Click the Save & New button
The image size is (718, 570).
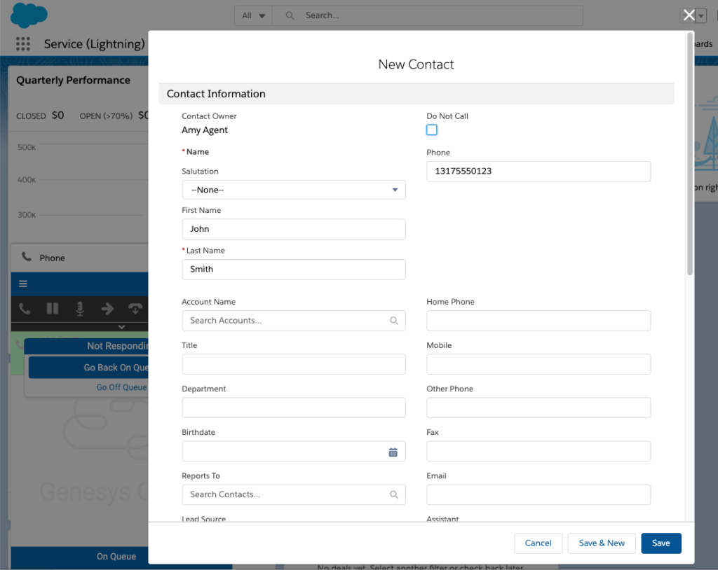602,543
